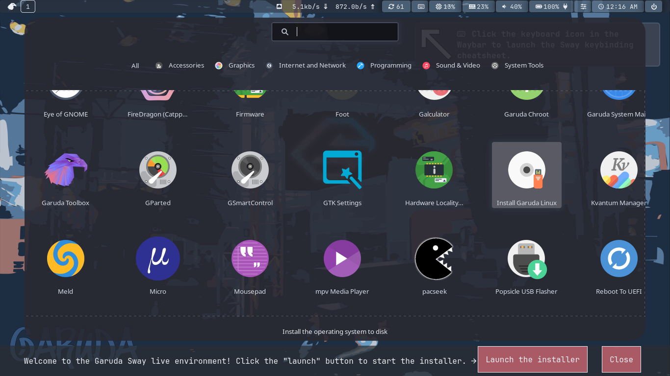Launch the Foot terminal entry
670x376 pixels.
coord(342,105)
